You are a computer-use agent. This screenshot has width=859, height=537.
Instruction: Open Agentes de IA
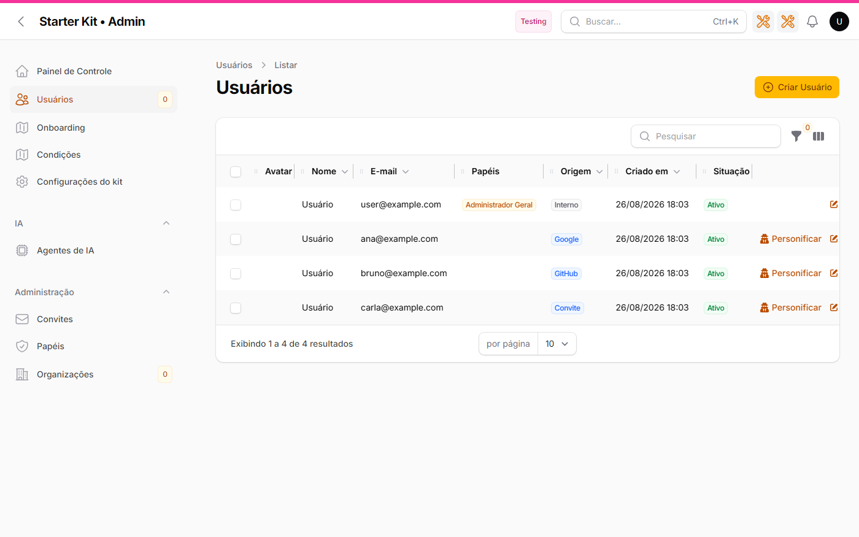(x=93, y=250)
